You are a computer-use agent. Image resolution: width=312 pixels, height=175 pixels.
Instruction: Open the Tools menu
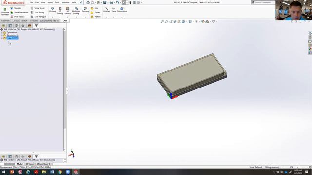[x=57, y=2]
